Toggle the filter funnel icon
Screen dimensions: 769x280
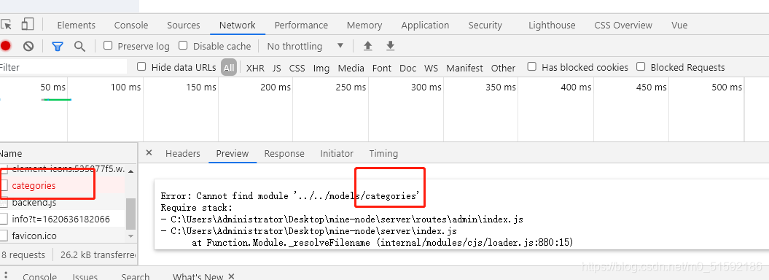click(58, 47)
